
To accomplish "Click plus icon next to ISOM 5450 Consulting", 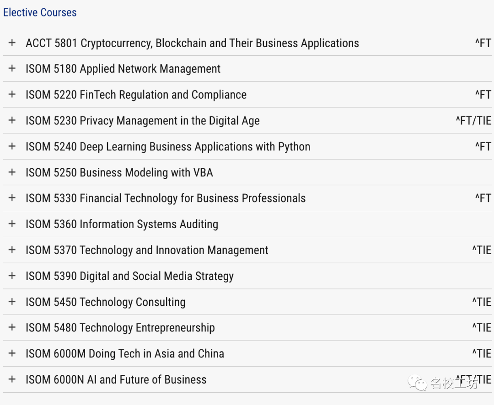I will pyautogui.click(x=12, y=301).
